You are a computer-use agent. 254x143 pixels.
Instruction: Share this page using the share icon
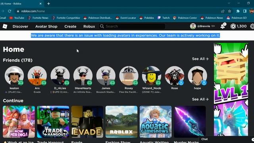pos(223,11)
